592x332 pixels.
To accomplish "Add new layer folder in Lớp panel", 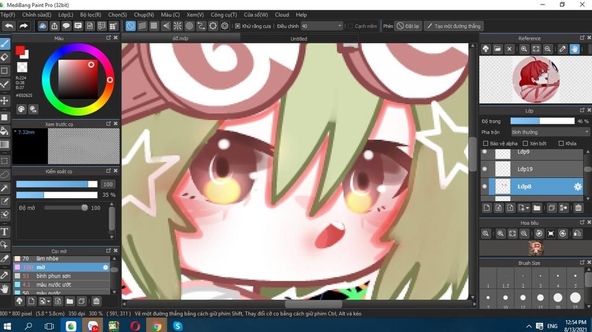I will [537, 208].
